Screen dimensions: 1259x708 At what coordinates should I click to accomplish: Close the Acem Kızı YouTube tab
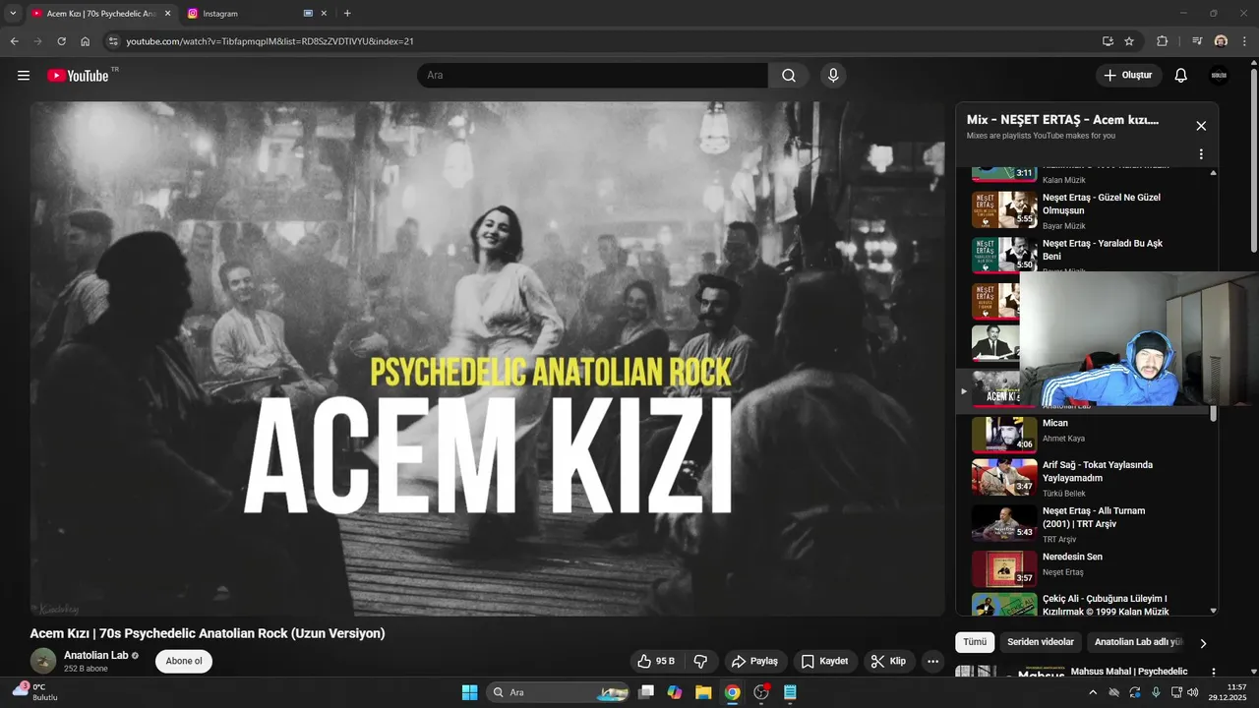point(167,14)
